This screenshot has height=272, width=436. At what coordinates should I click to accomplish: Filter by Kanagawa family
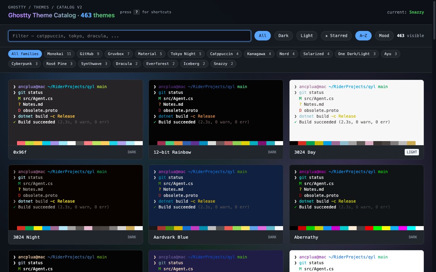coord(259,54)
